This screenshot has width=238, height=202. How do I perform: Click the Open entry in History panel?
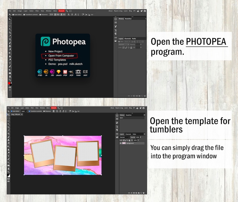(132, 118)
